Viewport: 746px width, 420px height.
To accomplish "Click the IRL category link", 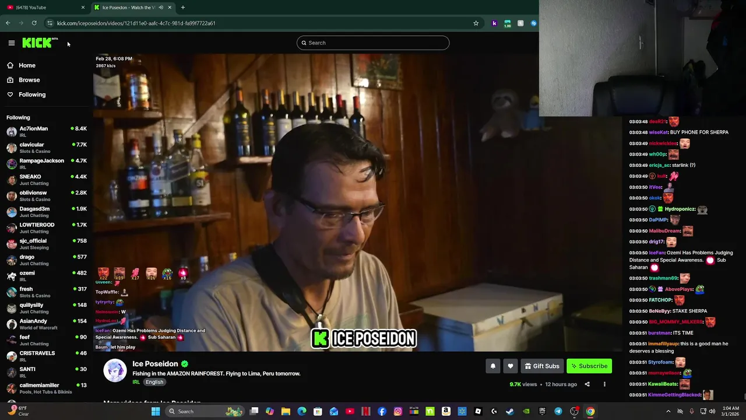I will [x=136, y=382].
